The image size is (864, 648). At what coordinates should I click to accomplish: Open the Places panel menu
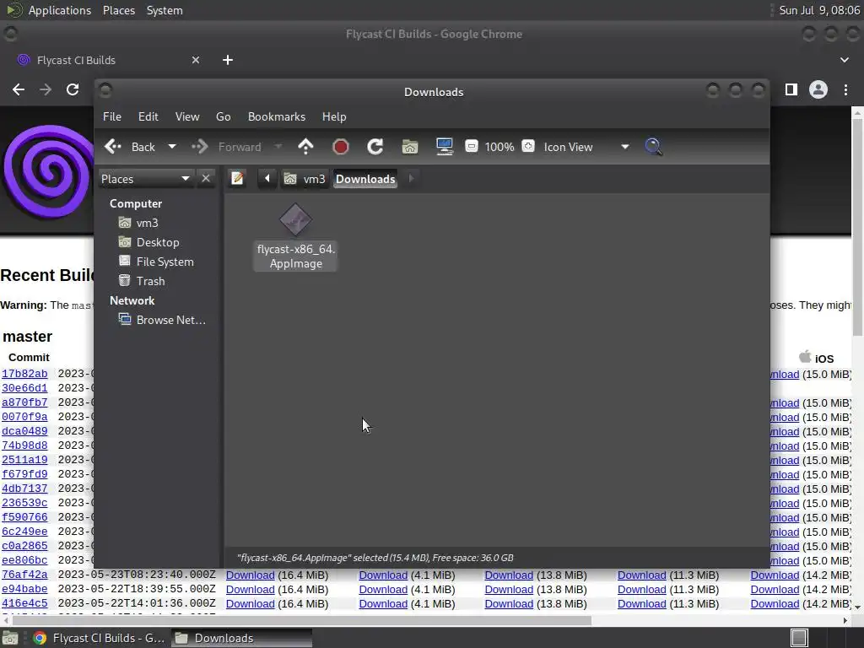[118, 10]
